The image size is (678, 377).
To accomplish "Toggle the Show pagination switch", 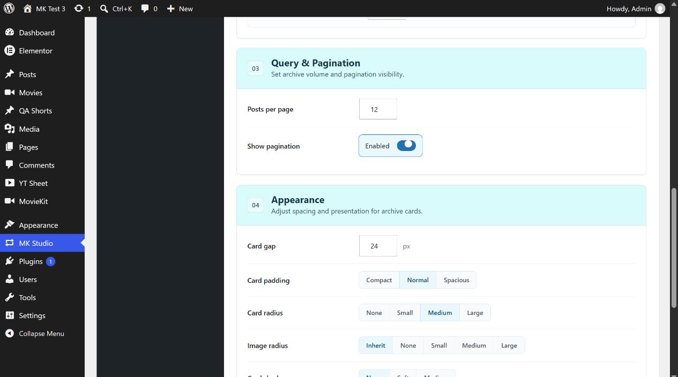I will click(x=406, y=146).
